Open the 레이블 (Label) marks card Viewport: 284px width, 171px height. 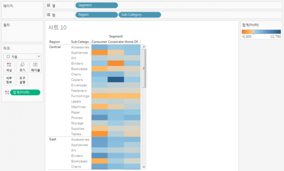pos(35,67)
